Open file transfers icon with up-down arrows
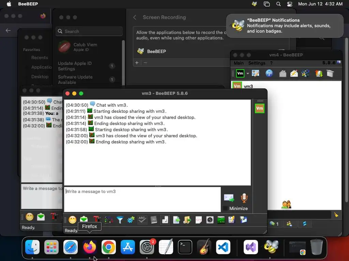 (x=319, y=73)
